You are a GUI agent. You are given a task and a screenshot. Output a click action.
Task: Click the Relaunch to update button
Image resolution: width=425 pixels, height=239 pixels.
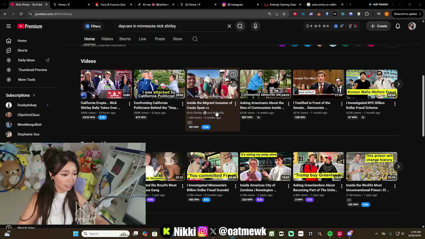pyautogui.click(x=405, y=14)
